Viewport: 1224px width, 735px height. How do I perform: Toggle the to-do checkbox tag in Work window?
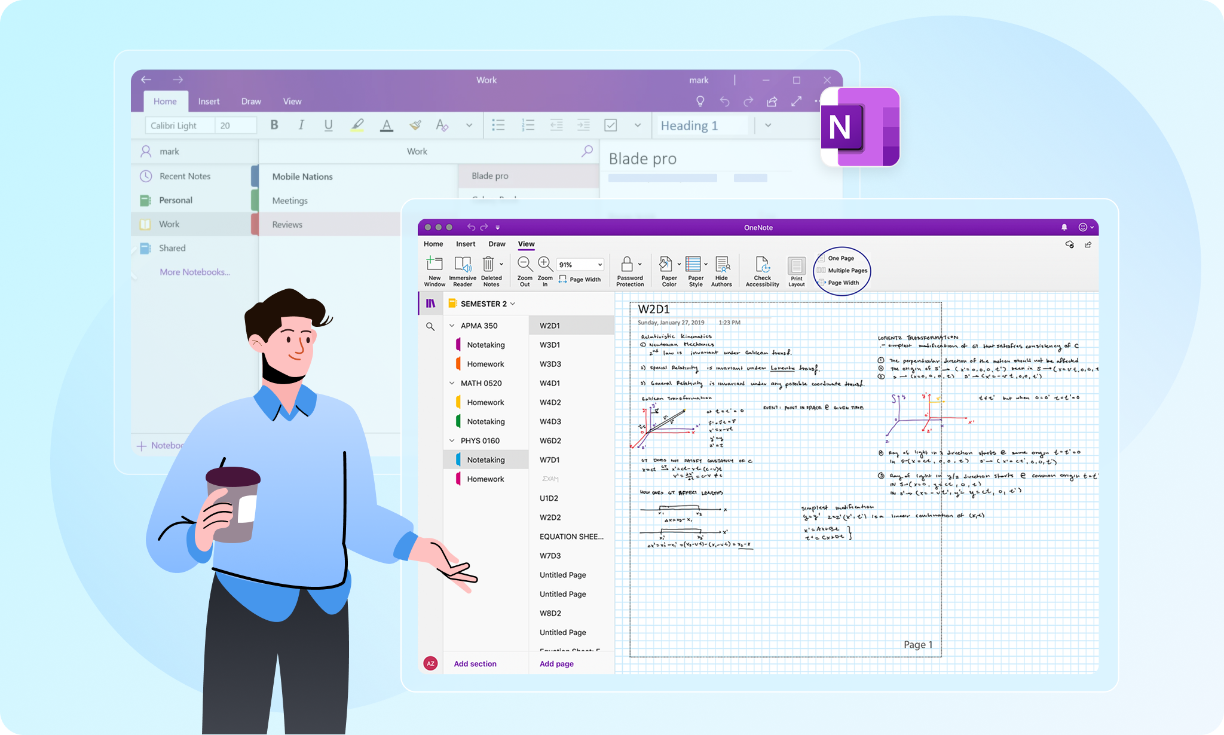[x=610, y=125]
